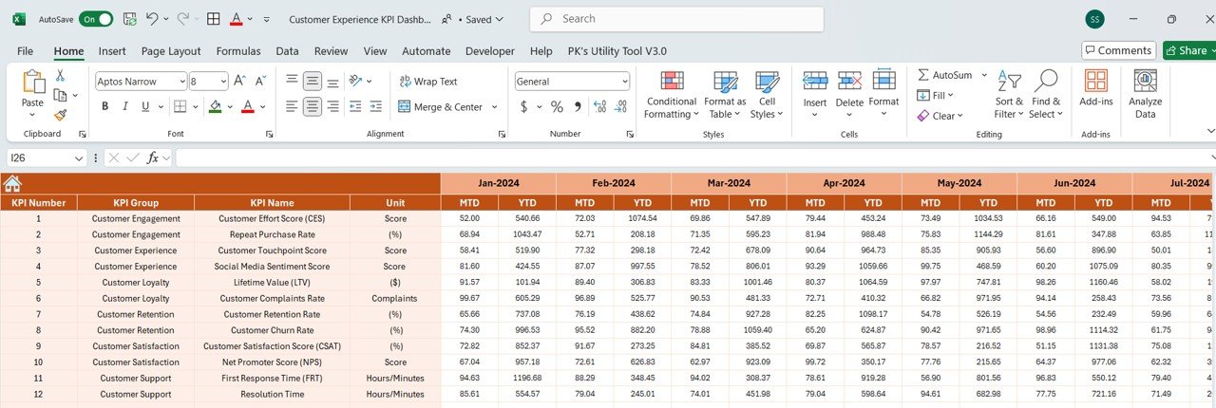Click the Increase Decimal icon
The height and width of the screenshot is (408, 1216).
pos(600,106)
